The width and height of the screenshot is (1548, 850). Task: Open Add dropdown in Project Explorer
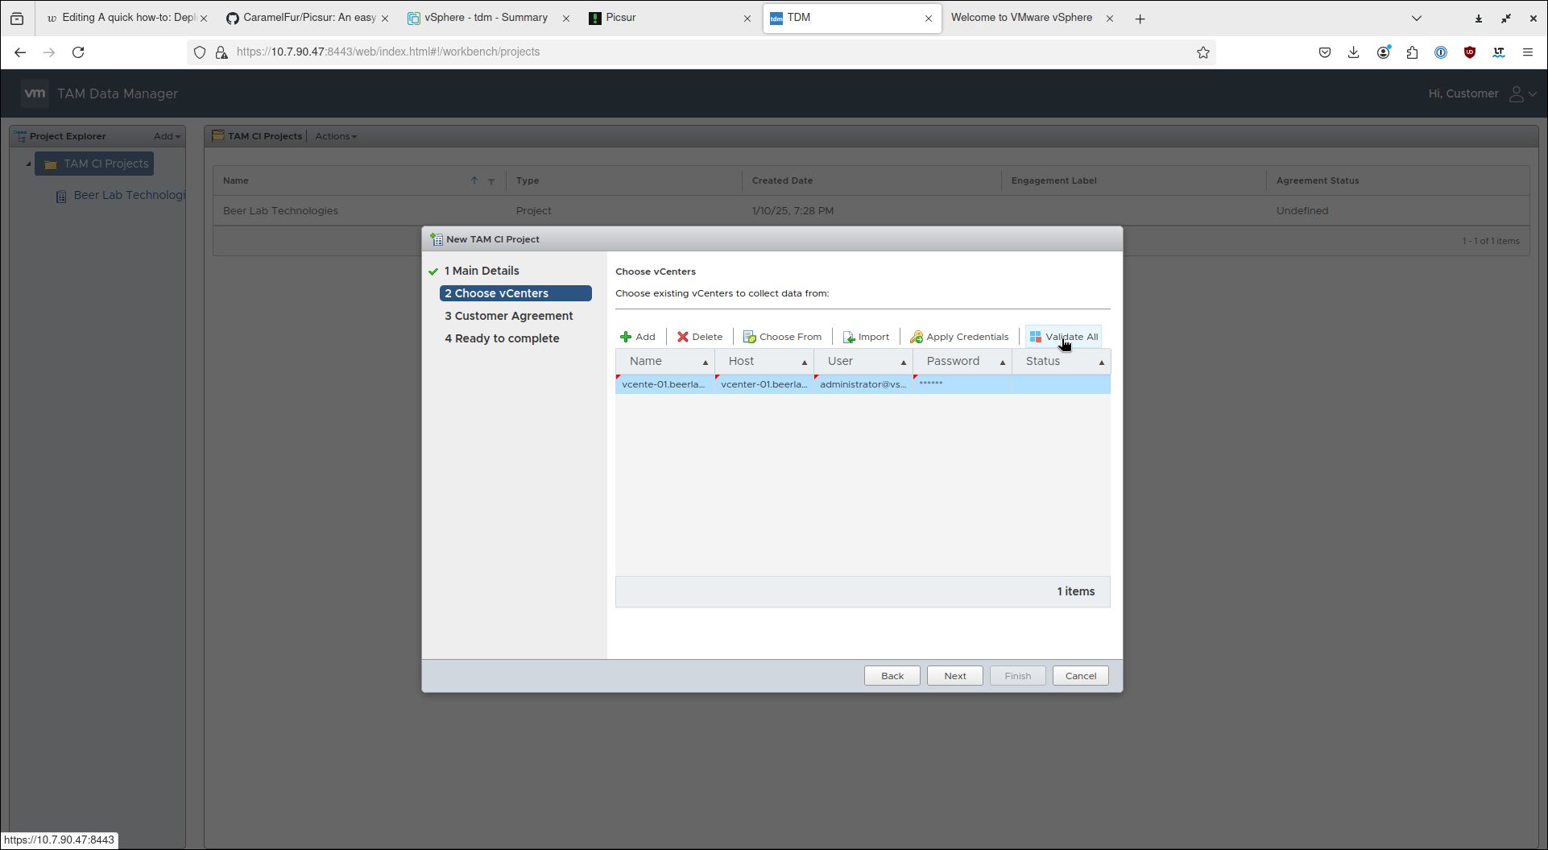pos(167,136)
